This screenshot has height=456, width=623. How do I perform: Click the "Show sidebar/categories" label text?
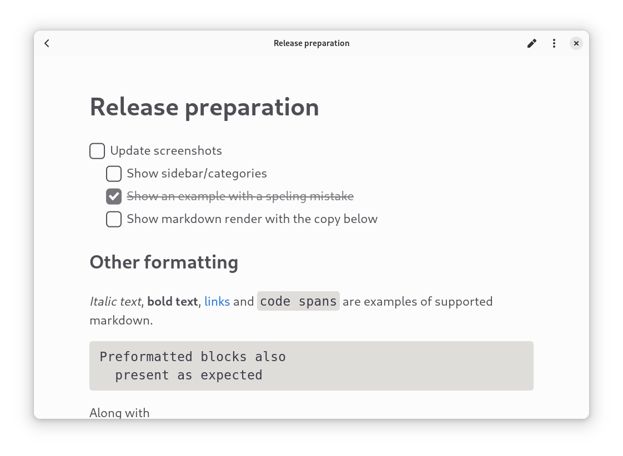click(197, 174)
